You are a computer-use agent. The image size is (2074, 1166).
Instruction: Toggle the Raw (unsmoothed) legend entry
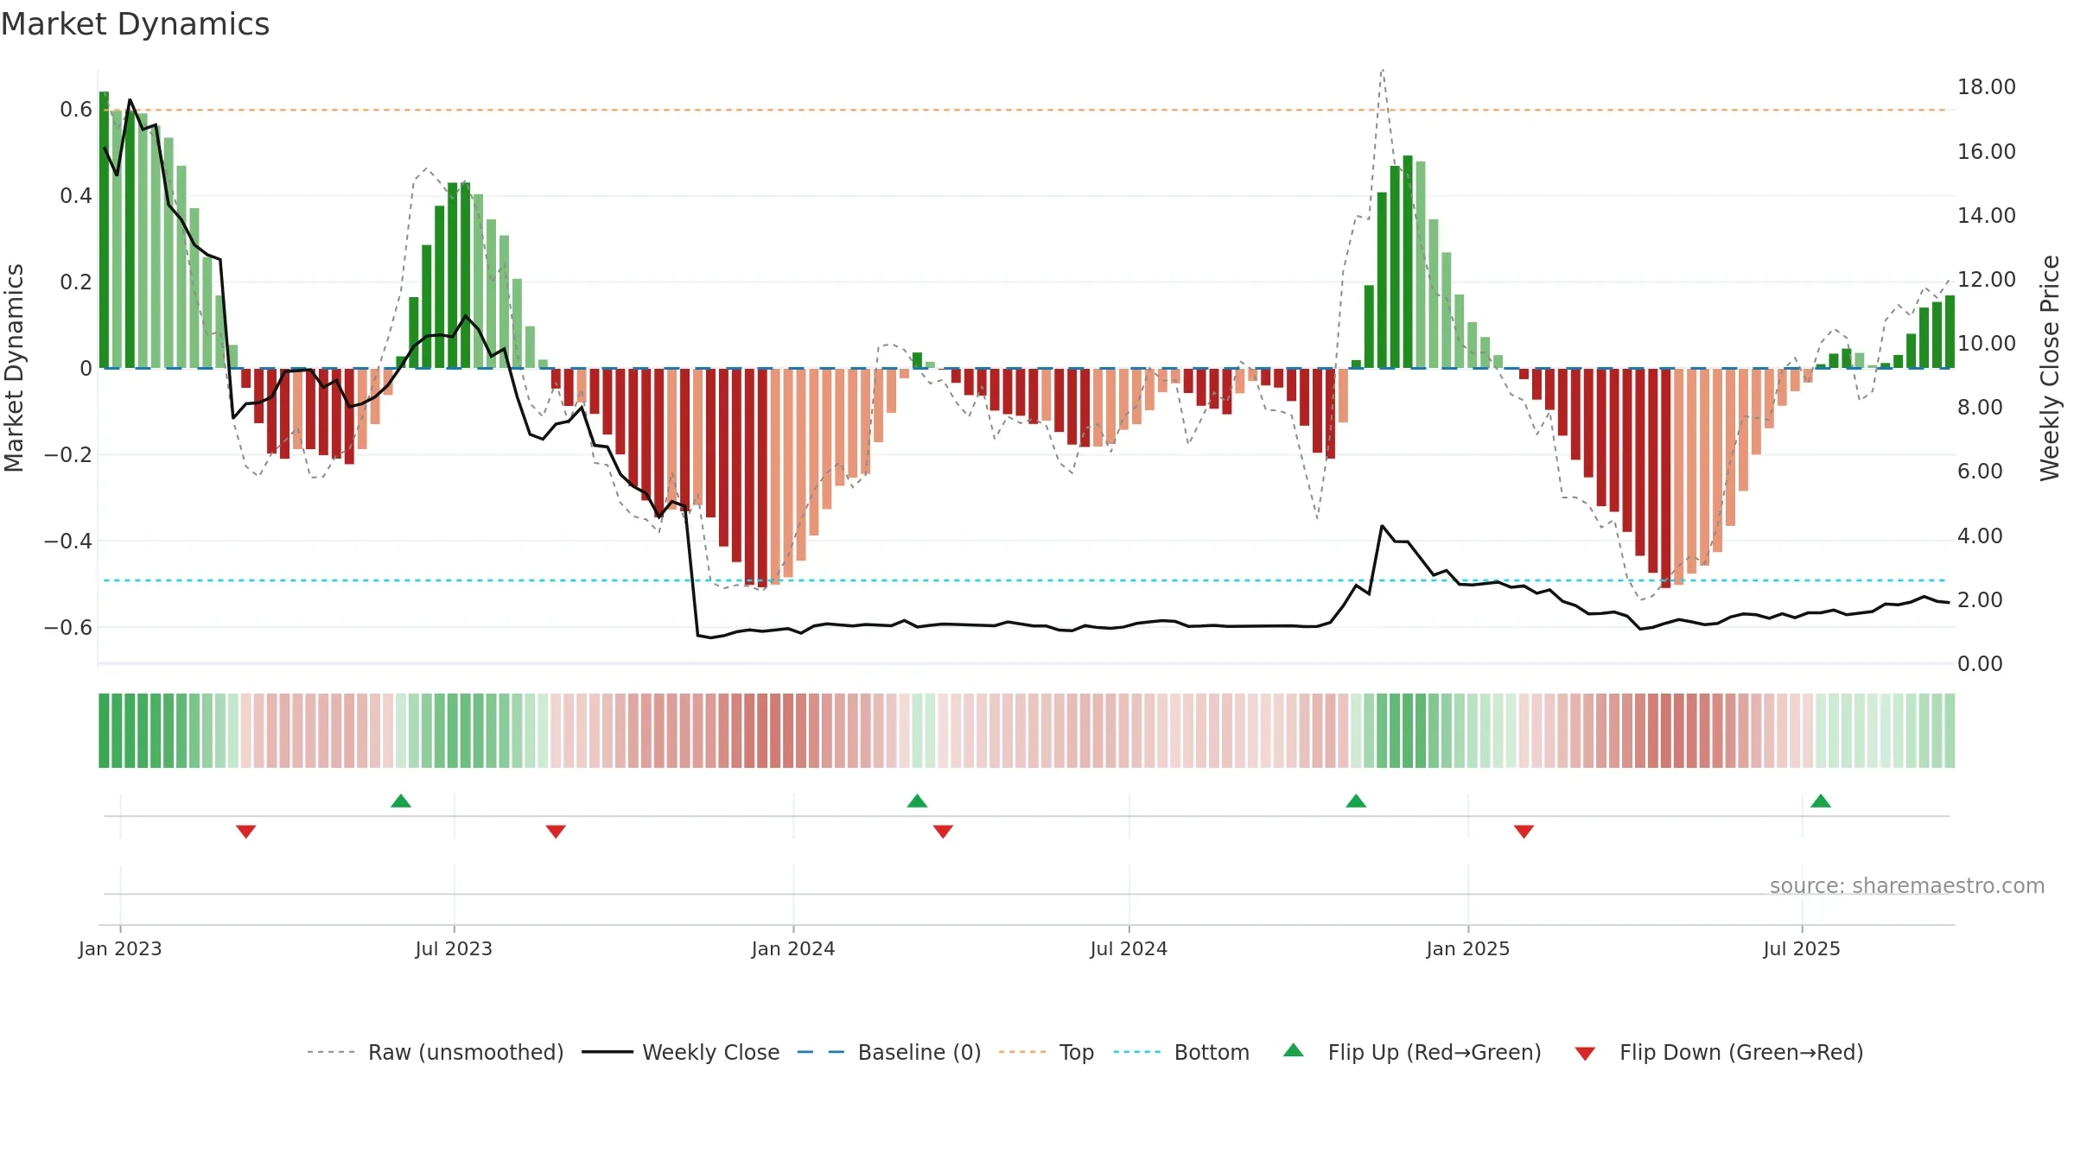(435, 1052)
